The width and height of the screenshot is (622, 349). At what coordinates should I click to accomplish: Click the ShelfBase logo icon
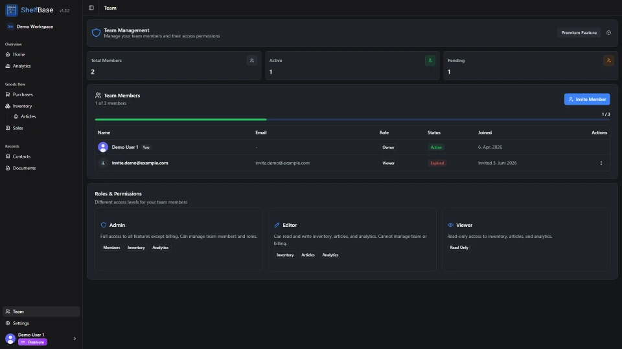coord(12,10)
